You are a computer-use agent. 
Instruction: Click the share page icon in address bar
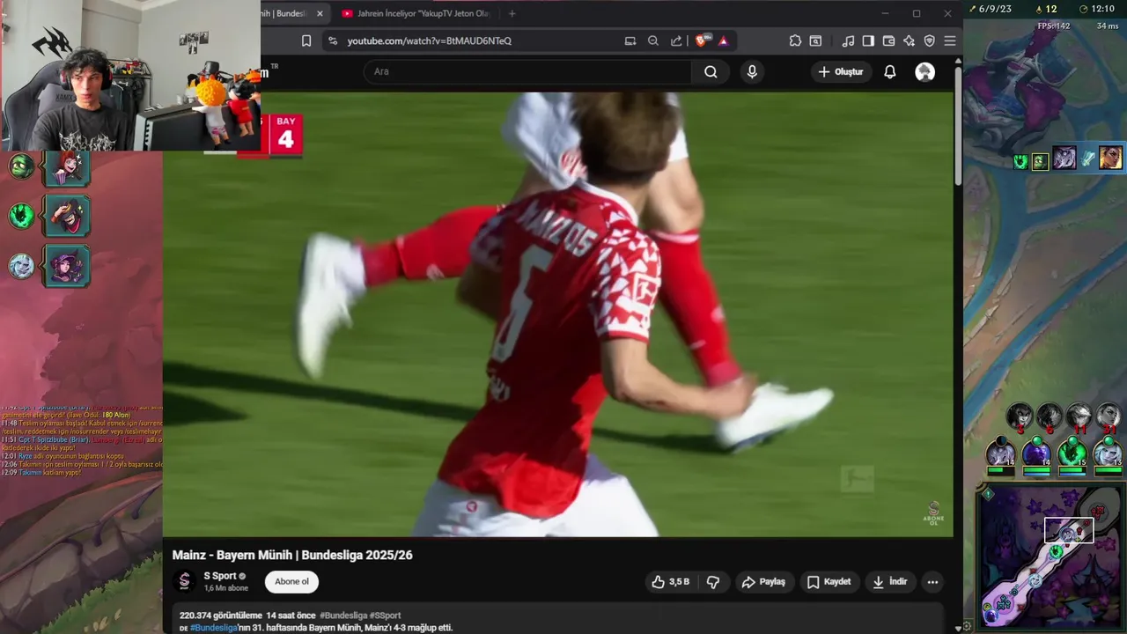click(x=676, y=41)
